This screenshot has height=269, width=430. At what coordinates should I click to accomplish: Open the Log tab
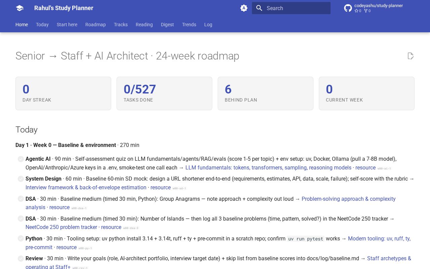[208, 25]
